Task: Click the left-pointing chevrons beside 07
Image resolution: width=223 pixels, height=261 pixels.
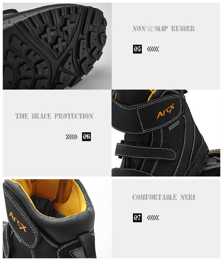Action: [x=153, y=218]
